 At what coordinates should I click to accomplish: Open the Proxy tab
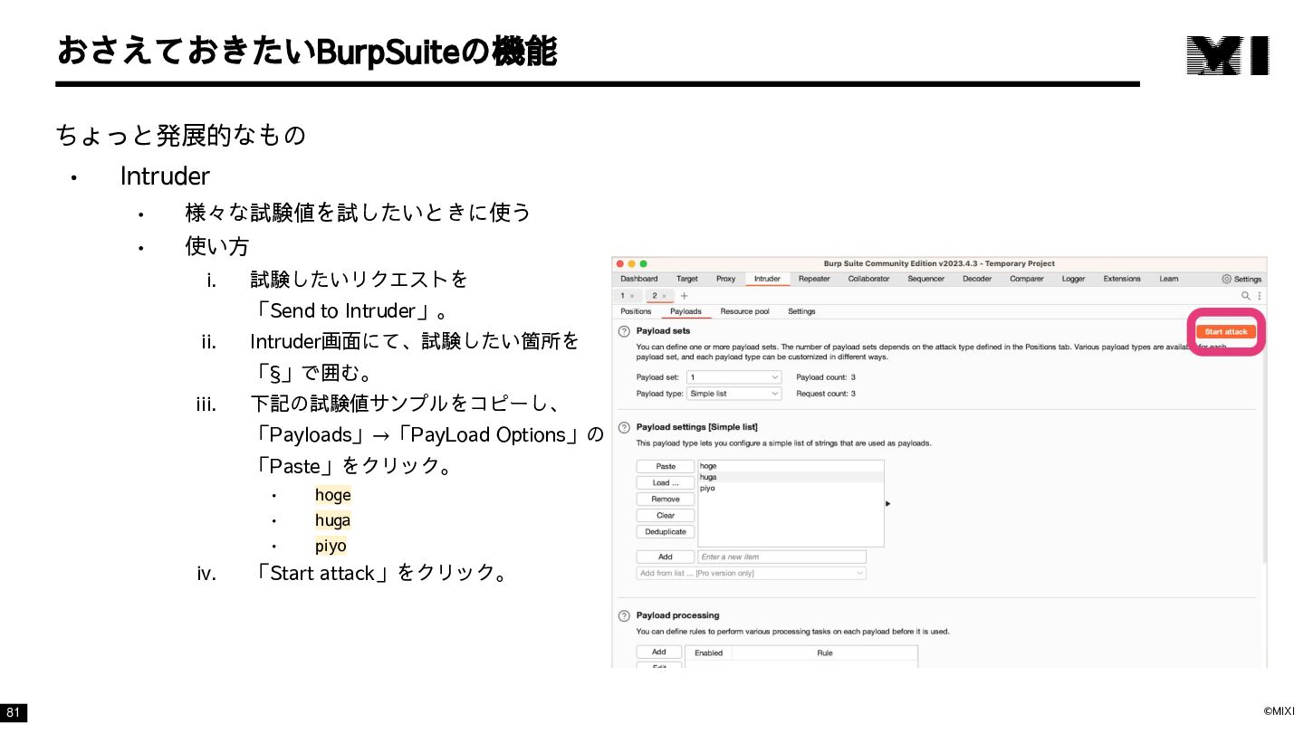click(x=726, y=279)
